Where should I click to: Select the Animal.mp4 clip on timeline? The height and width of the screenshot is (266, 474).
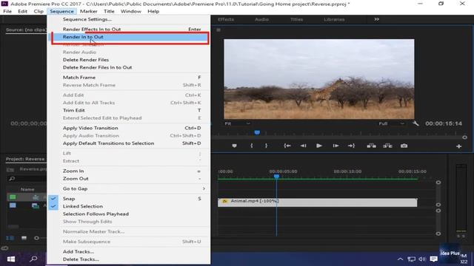tap(318, 202)
